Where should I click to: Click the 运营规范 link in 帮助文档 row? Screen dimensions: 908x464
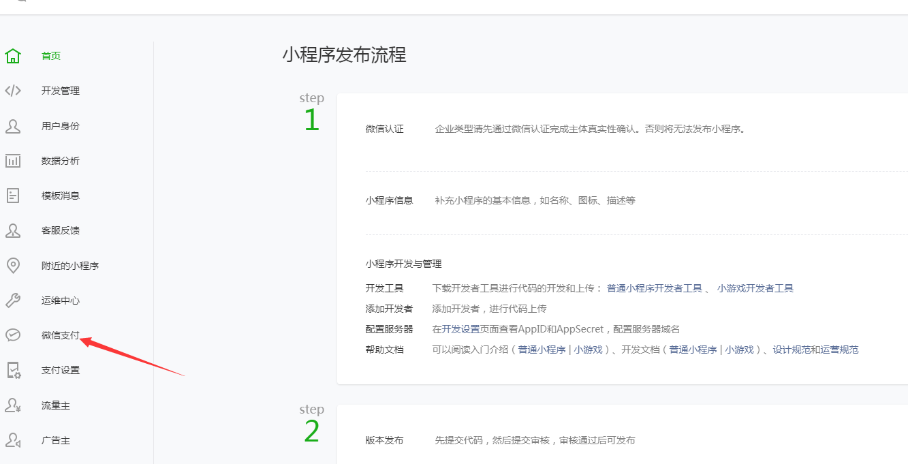click(839, 350)
